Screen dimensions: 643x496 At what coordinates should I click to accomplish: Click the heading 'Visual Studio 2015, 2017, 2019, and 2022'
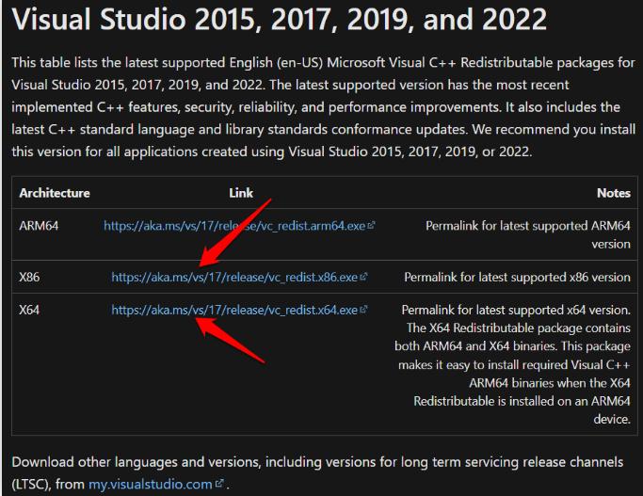coord(280,19)
